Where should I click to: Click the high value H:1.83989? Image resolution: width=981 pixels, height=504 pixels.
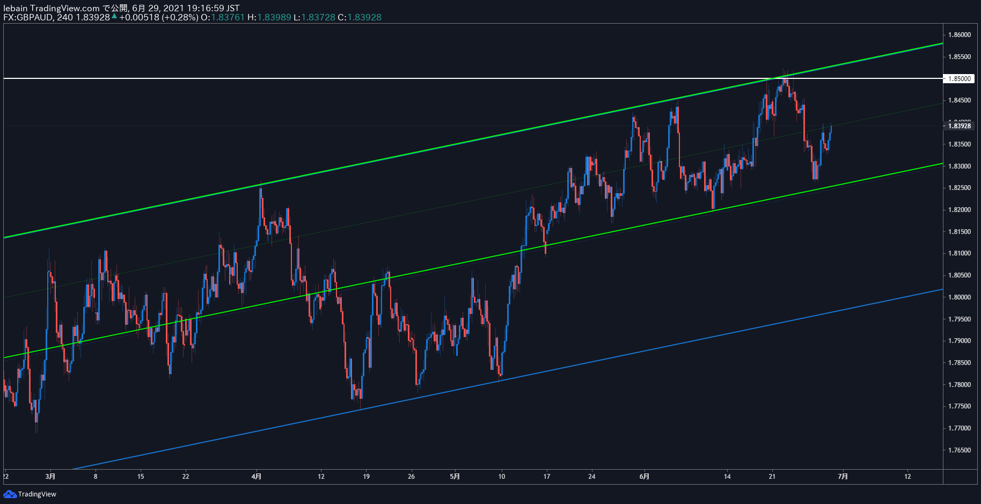269,17
